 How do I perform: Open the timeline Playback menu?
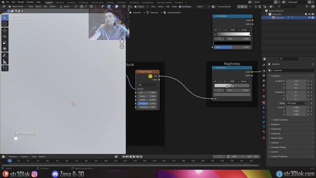point(14,157)
